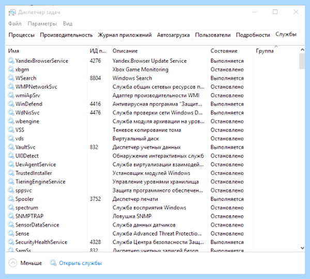Switch to the Журнал приложений tab
This screenshot has height=279, width=310.
click(125, 35)
